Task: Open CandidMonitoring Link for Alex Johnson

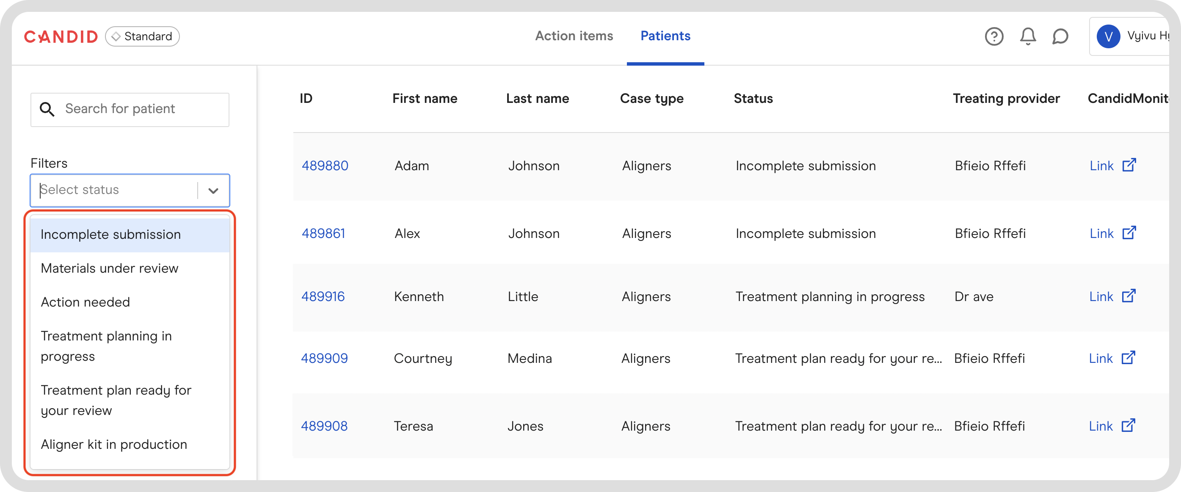Action: [x=1101, y=233]
